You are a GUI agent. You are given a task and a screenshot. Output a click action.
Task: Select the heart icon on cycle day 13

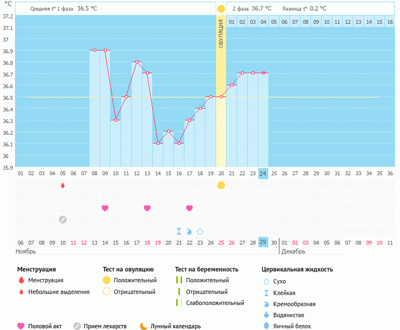(147, 208)
